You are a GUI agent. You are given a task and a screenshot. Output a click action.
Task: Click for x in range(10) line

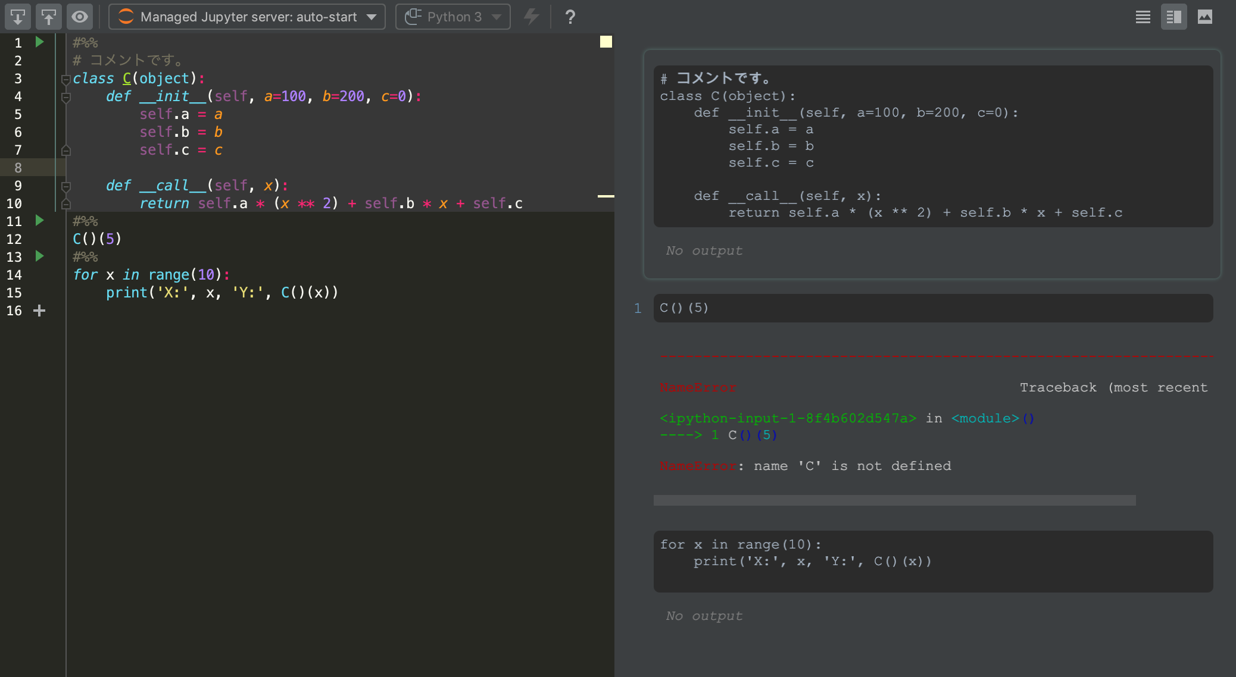pyautogui.click(x=151, y=274)
